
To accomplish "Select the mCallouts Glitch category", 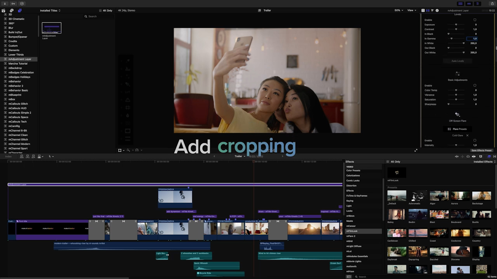I will click(18, 104).
